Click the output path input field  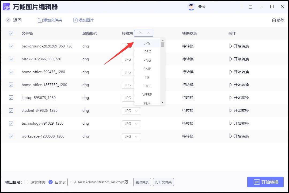tap(100, 182)
